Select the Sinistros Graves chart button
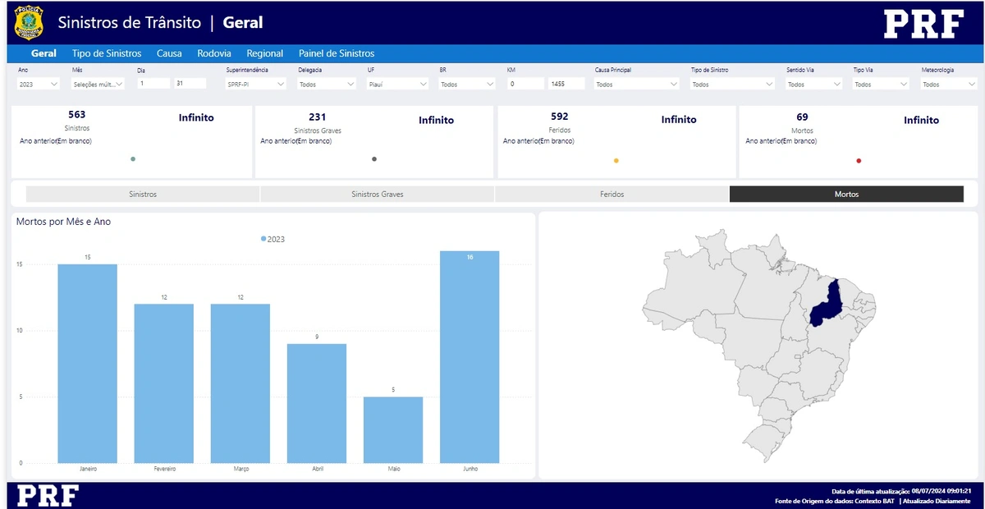This screenshot has height=509, width=985. pos(378,195)
